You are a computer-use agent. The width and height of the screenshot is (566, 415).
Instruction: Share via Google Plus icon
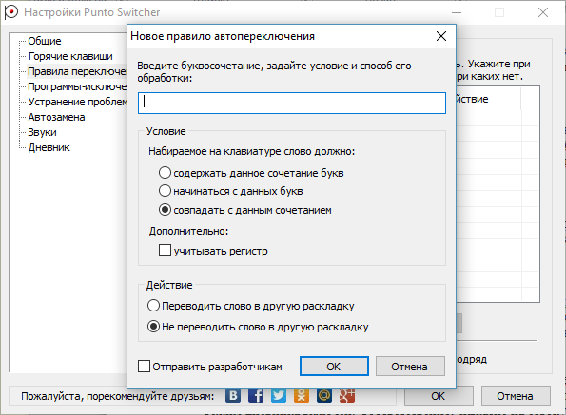click(347, 396)
